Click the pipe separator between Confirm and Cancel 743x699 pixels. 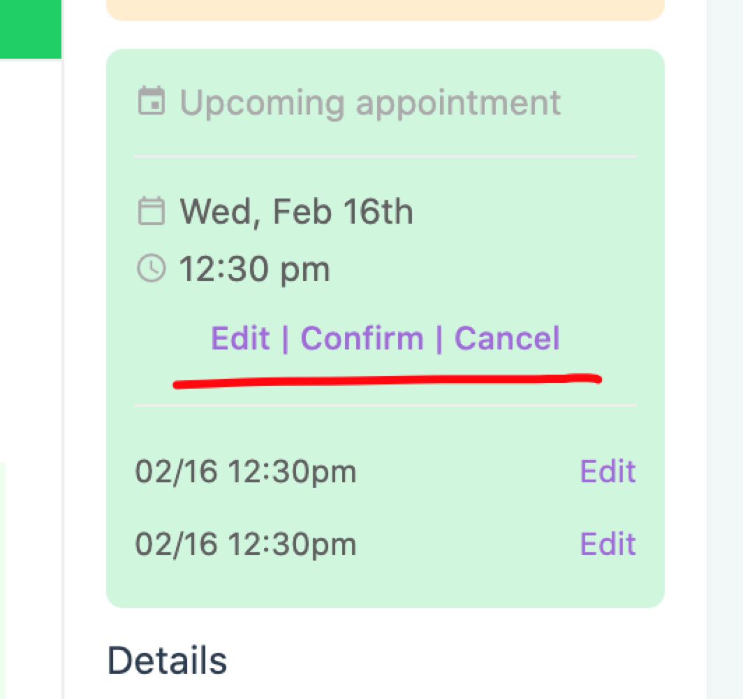[x=439, y=338]
